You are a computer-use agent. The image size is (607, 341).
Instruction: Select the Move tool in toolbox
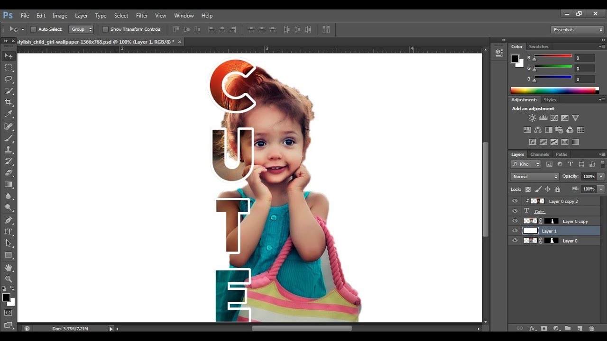(x=9, y=56)
